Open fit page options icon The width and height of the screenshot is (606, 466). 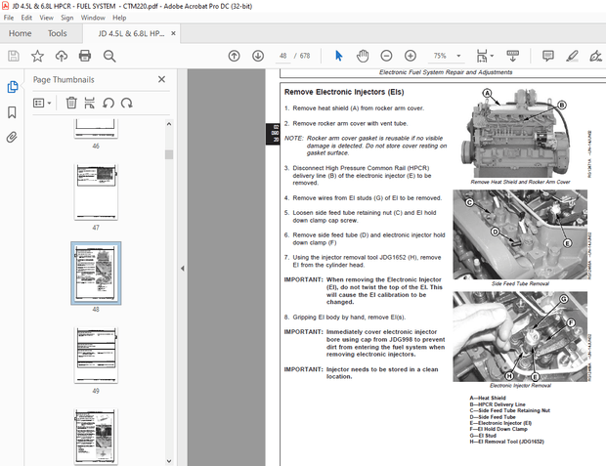482,56
